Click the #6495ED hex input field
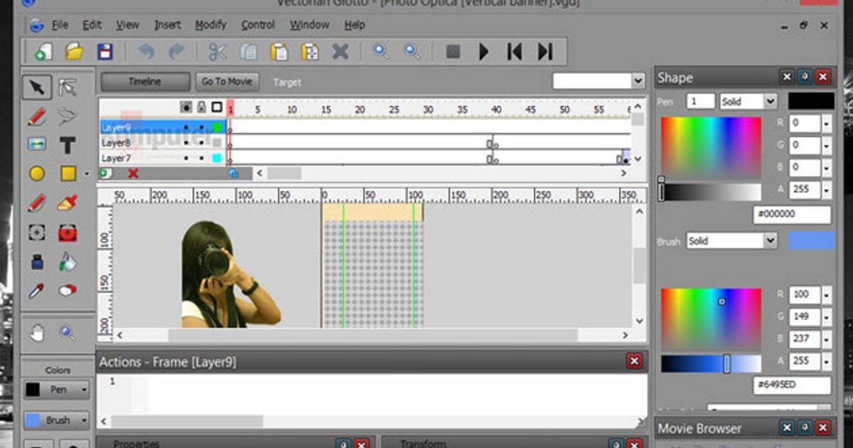 coord(792,385)
